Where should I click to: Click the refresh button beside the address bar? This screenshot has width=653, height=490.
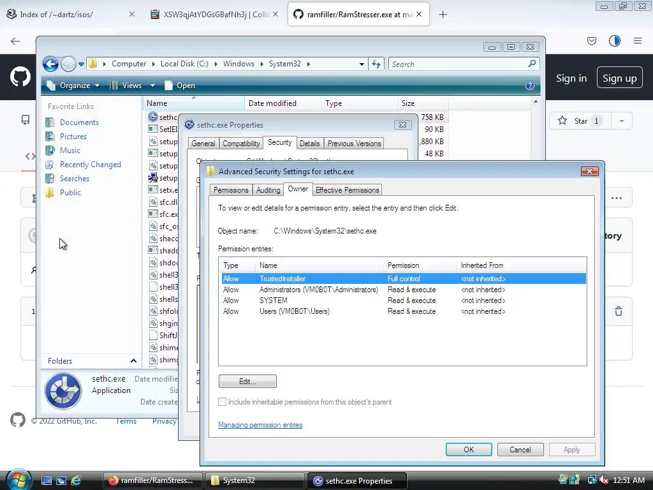tap(376, 64)
